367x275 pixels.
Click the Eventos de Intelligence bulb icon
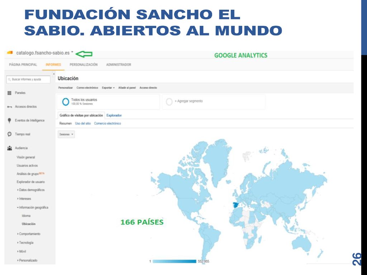[9, 120]
